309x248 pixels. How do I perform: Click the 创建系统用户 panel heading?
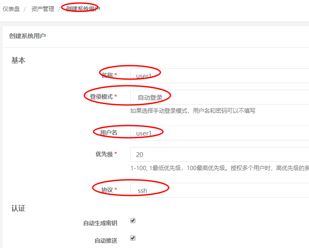coord(28,36)
